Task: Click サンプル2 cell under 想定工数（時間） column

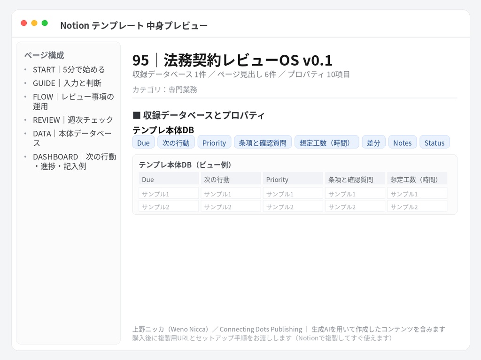Action: (x=417, y=206)
